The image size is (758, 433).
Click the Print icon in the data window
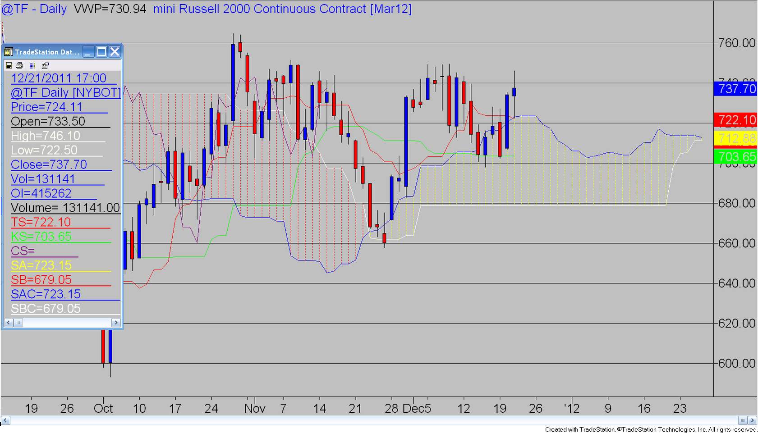pyautogui.click(x=20, y=65)
